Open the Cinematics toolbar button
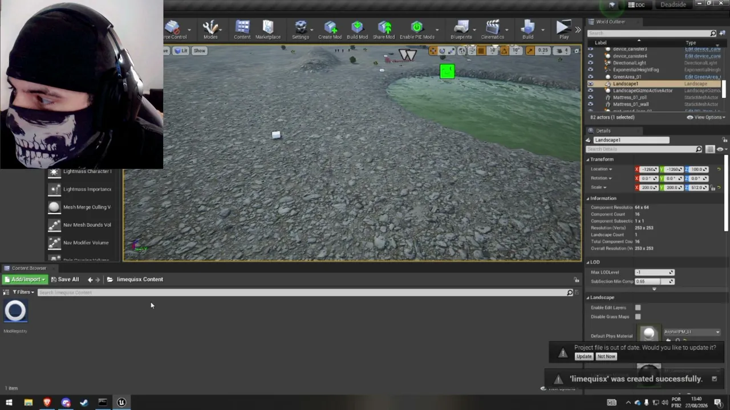This screenshot has width=730, height=410. point(492,30)
